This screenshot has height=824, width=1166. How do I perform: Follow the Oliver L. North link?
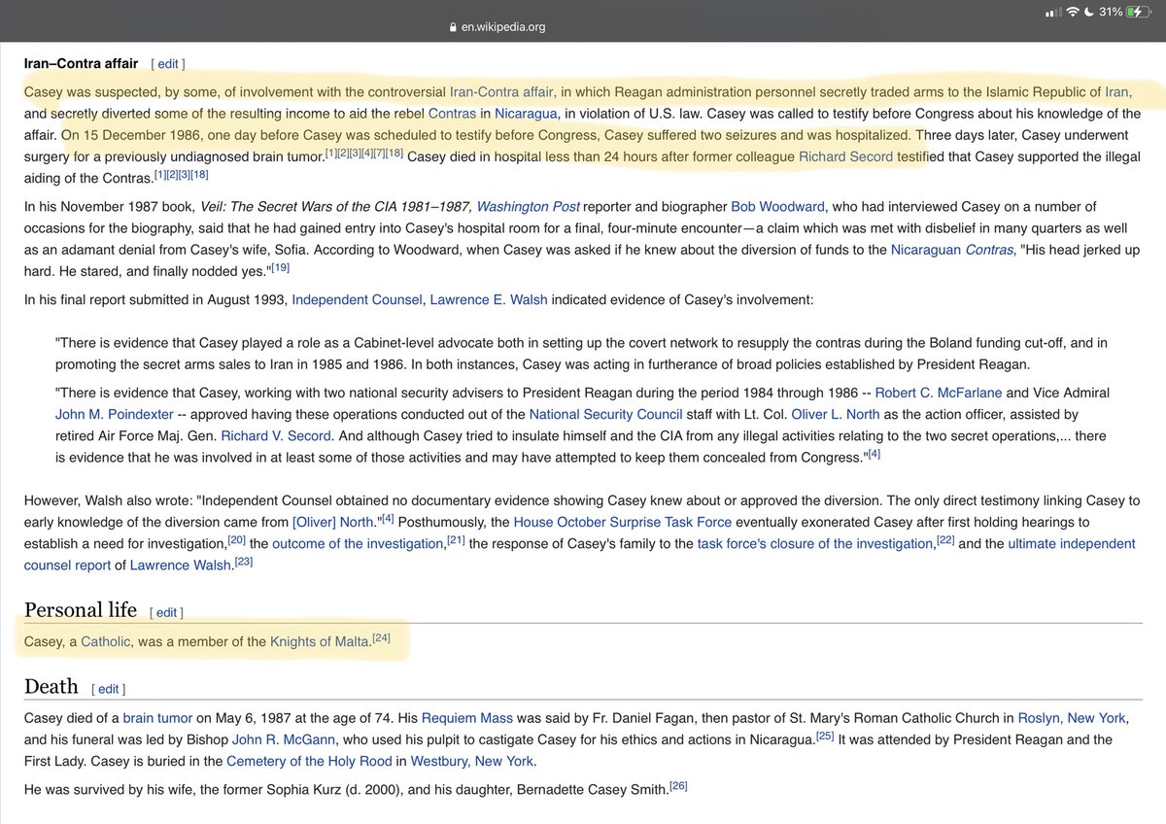(835, 414)
